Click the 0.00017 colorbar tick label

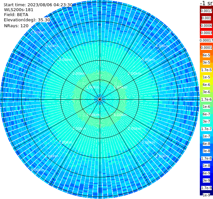pyautogui.click(x=206, y=40)
